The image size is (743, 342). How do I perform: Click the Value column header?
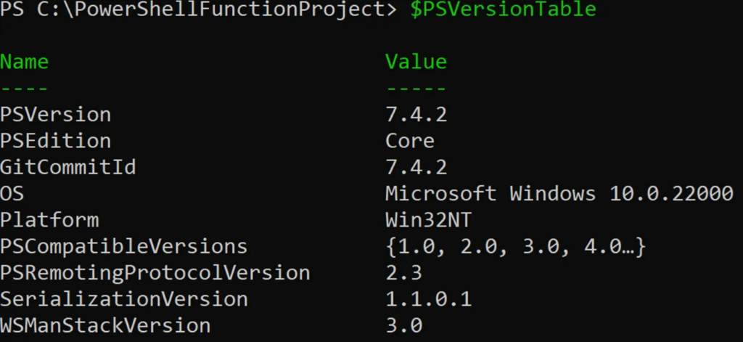[x=416, y=62]
